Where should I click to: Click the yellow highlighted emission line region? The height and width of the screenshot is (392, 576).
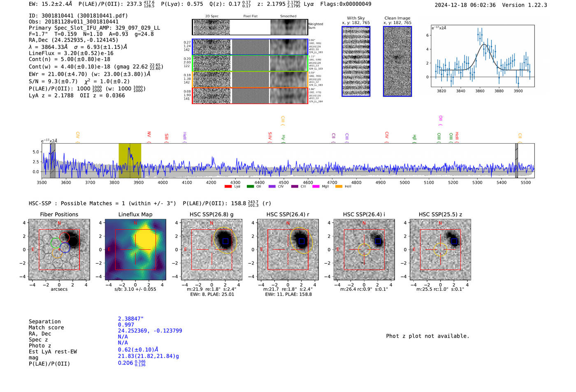[x=130, y=160]
